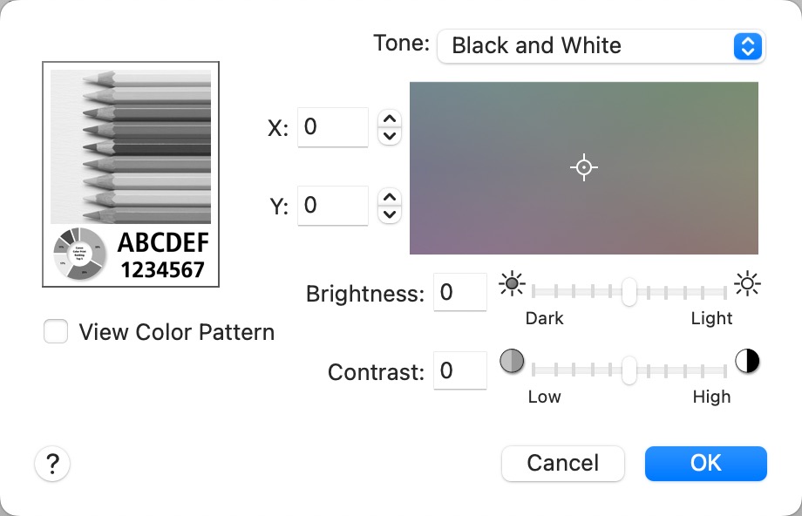Enable the View Color Pattern checkbox
This screenshot has height=516, width=802.
tap(56, 332)
